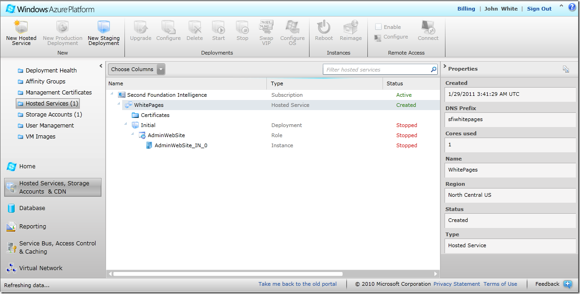Sort by the Status column header
Image resolution: width=580 pixels, height=294 pixels.
(411, 83)
